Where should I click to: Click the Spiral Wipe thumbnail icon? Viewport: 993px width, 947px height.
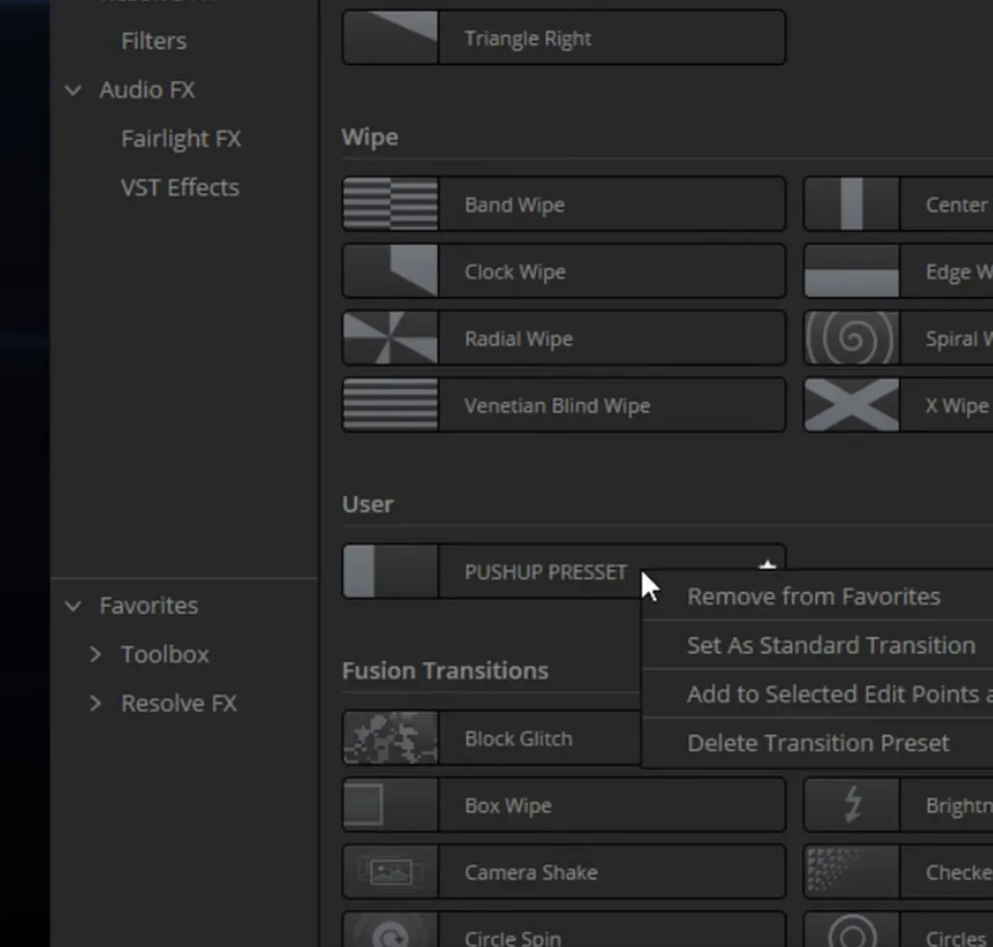(851, 338)
